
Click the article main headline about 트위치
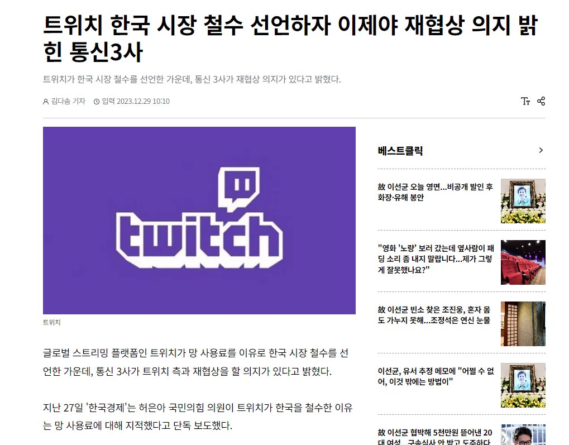point(290,38)
